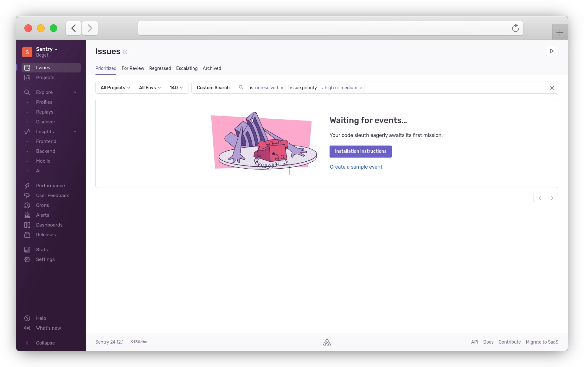This screenshot has width=584, height=367.
Task: Open the All Envs dropdown
Action: [150, 88]
